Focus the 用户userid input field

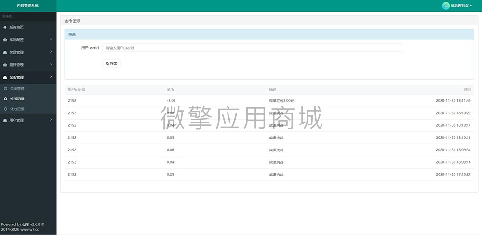pos(252,48)
